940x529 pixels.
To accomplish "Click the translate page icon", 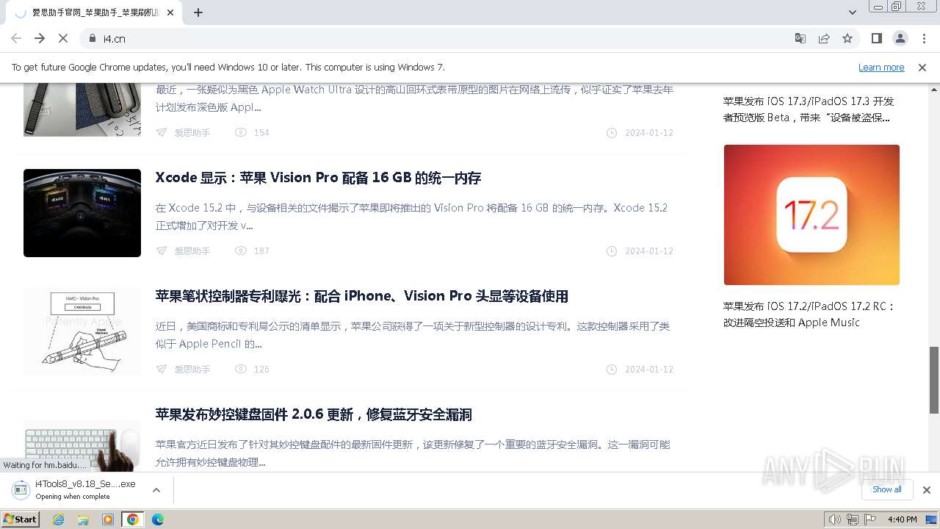I will point(800,38).
